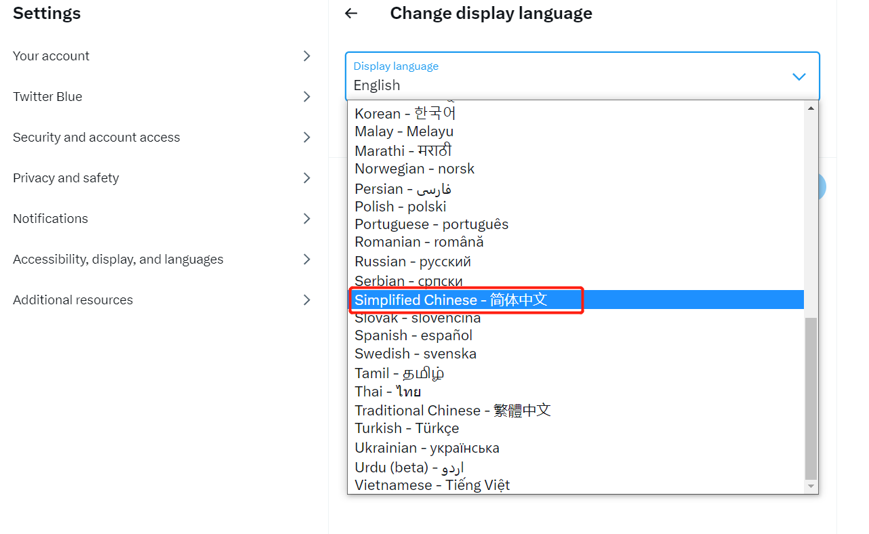Click the Additional resources chevron
Image resolution: width=869 pixels, height=534 pixels.
307,300
